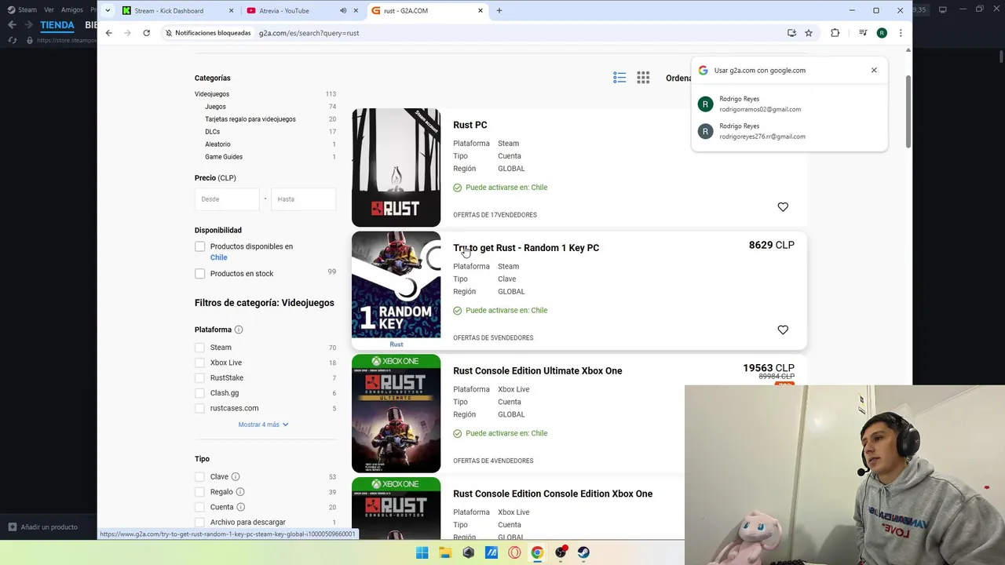Enable RustStake platform filter
Screen dimensions: 1005x565
tap(199, 378)
